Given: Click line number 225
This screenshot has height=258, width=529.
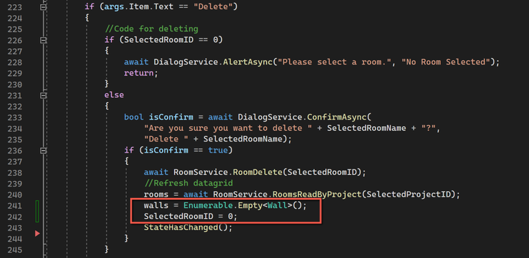Looking at the screenshot, I should 15,29.
